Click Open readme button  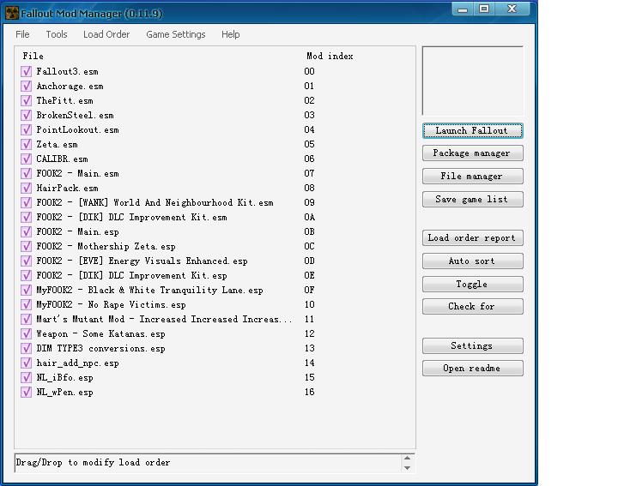pos(473,369)
